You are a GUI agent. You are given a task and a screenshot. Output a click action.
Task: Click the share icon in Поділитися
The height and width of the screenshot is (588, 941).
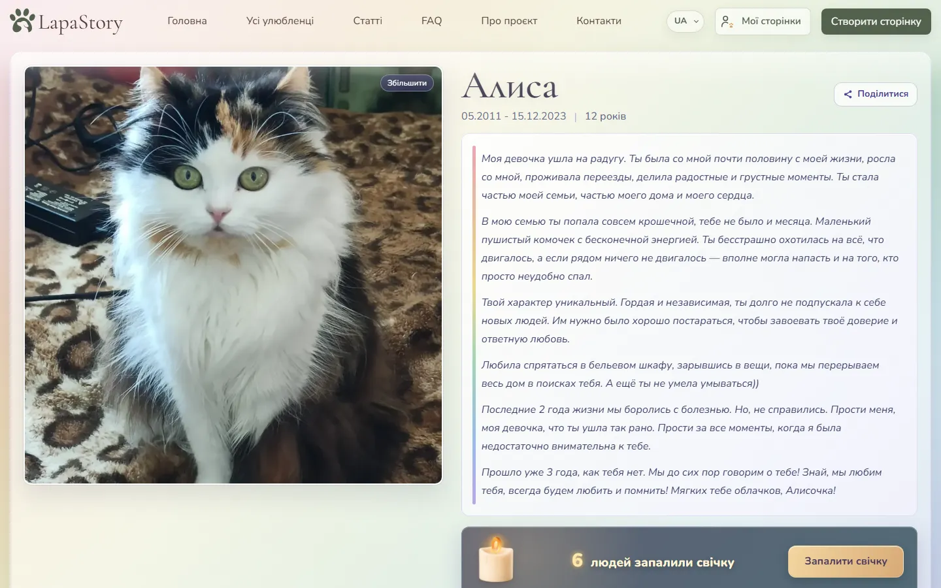(848, 94)
